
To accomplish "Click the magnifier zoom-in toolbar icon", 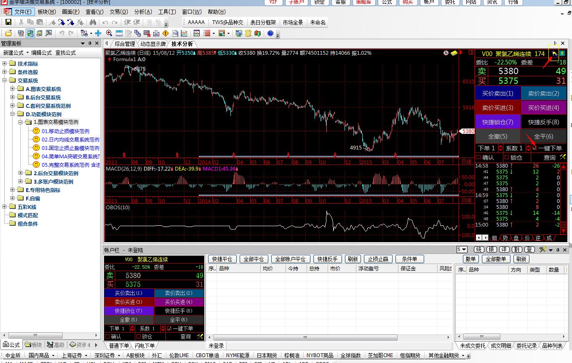I will [109, 33].
